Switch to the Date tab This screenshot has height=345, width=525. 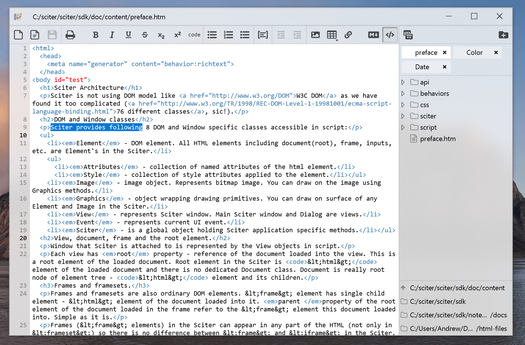[422, 67]
